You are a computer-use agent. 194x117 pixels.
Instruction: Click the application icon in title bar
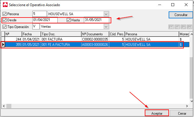[5, 5]
